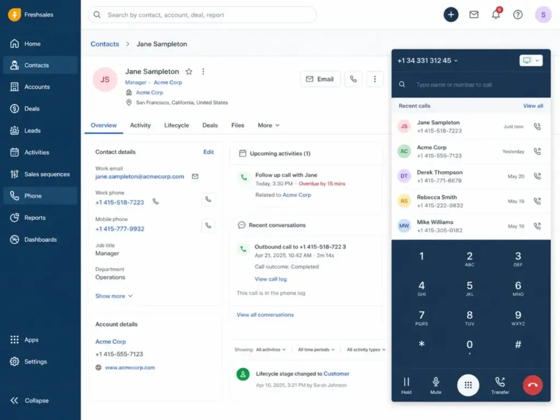Open www.acmecorp.com website link
Viewport: 560px width, 420px height.
(130, 367)
